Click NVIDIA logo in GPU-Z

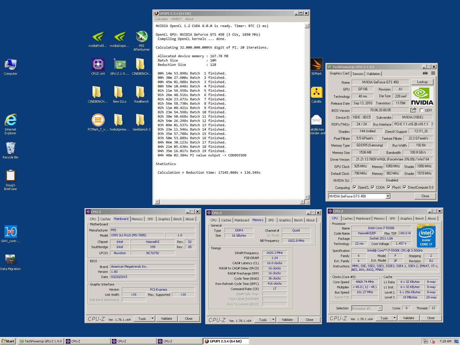tap(422, 96)
